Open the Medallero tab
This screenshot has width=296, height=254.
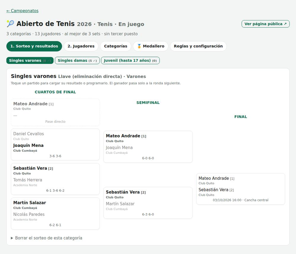pos(151,46)
